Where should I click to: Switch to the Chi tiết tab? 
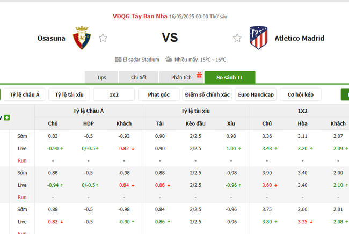(139, 78)
